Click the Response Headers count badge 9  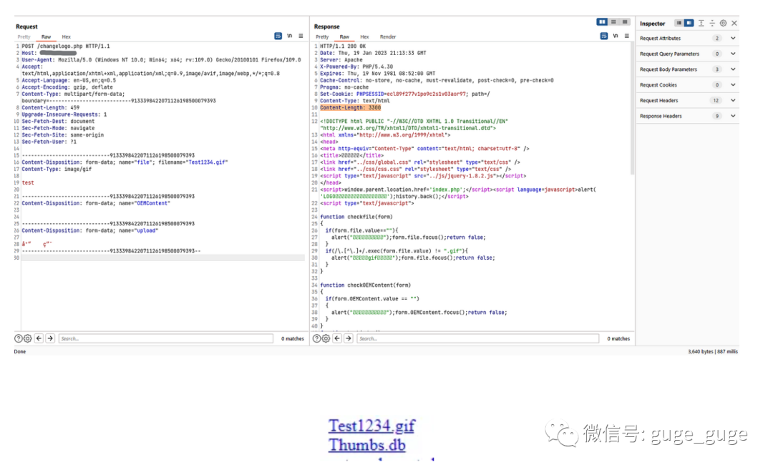click(716, 117)
